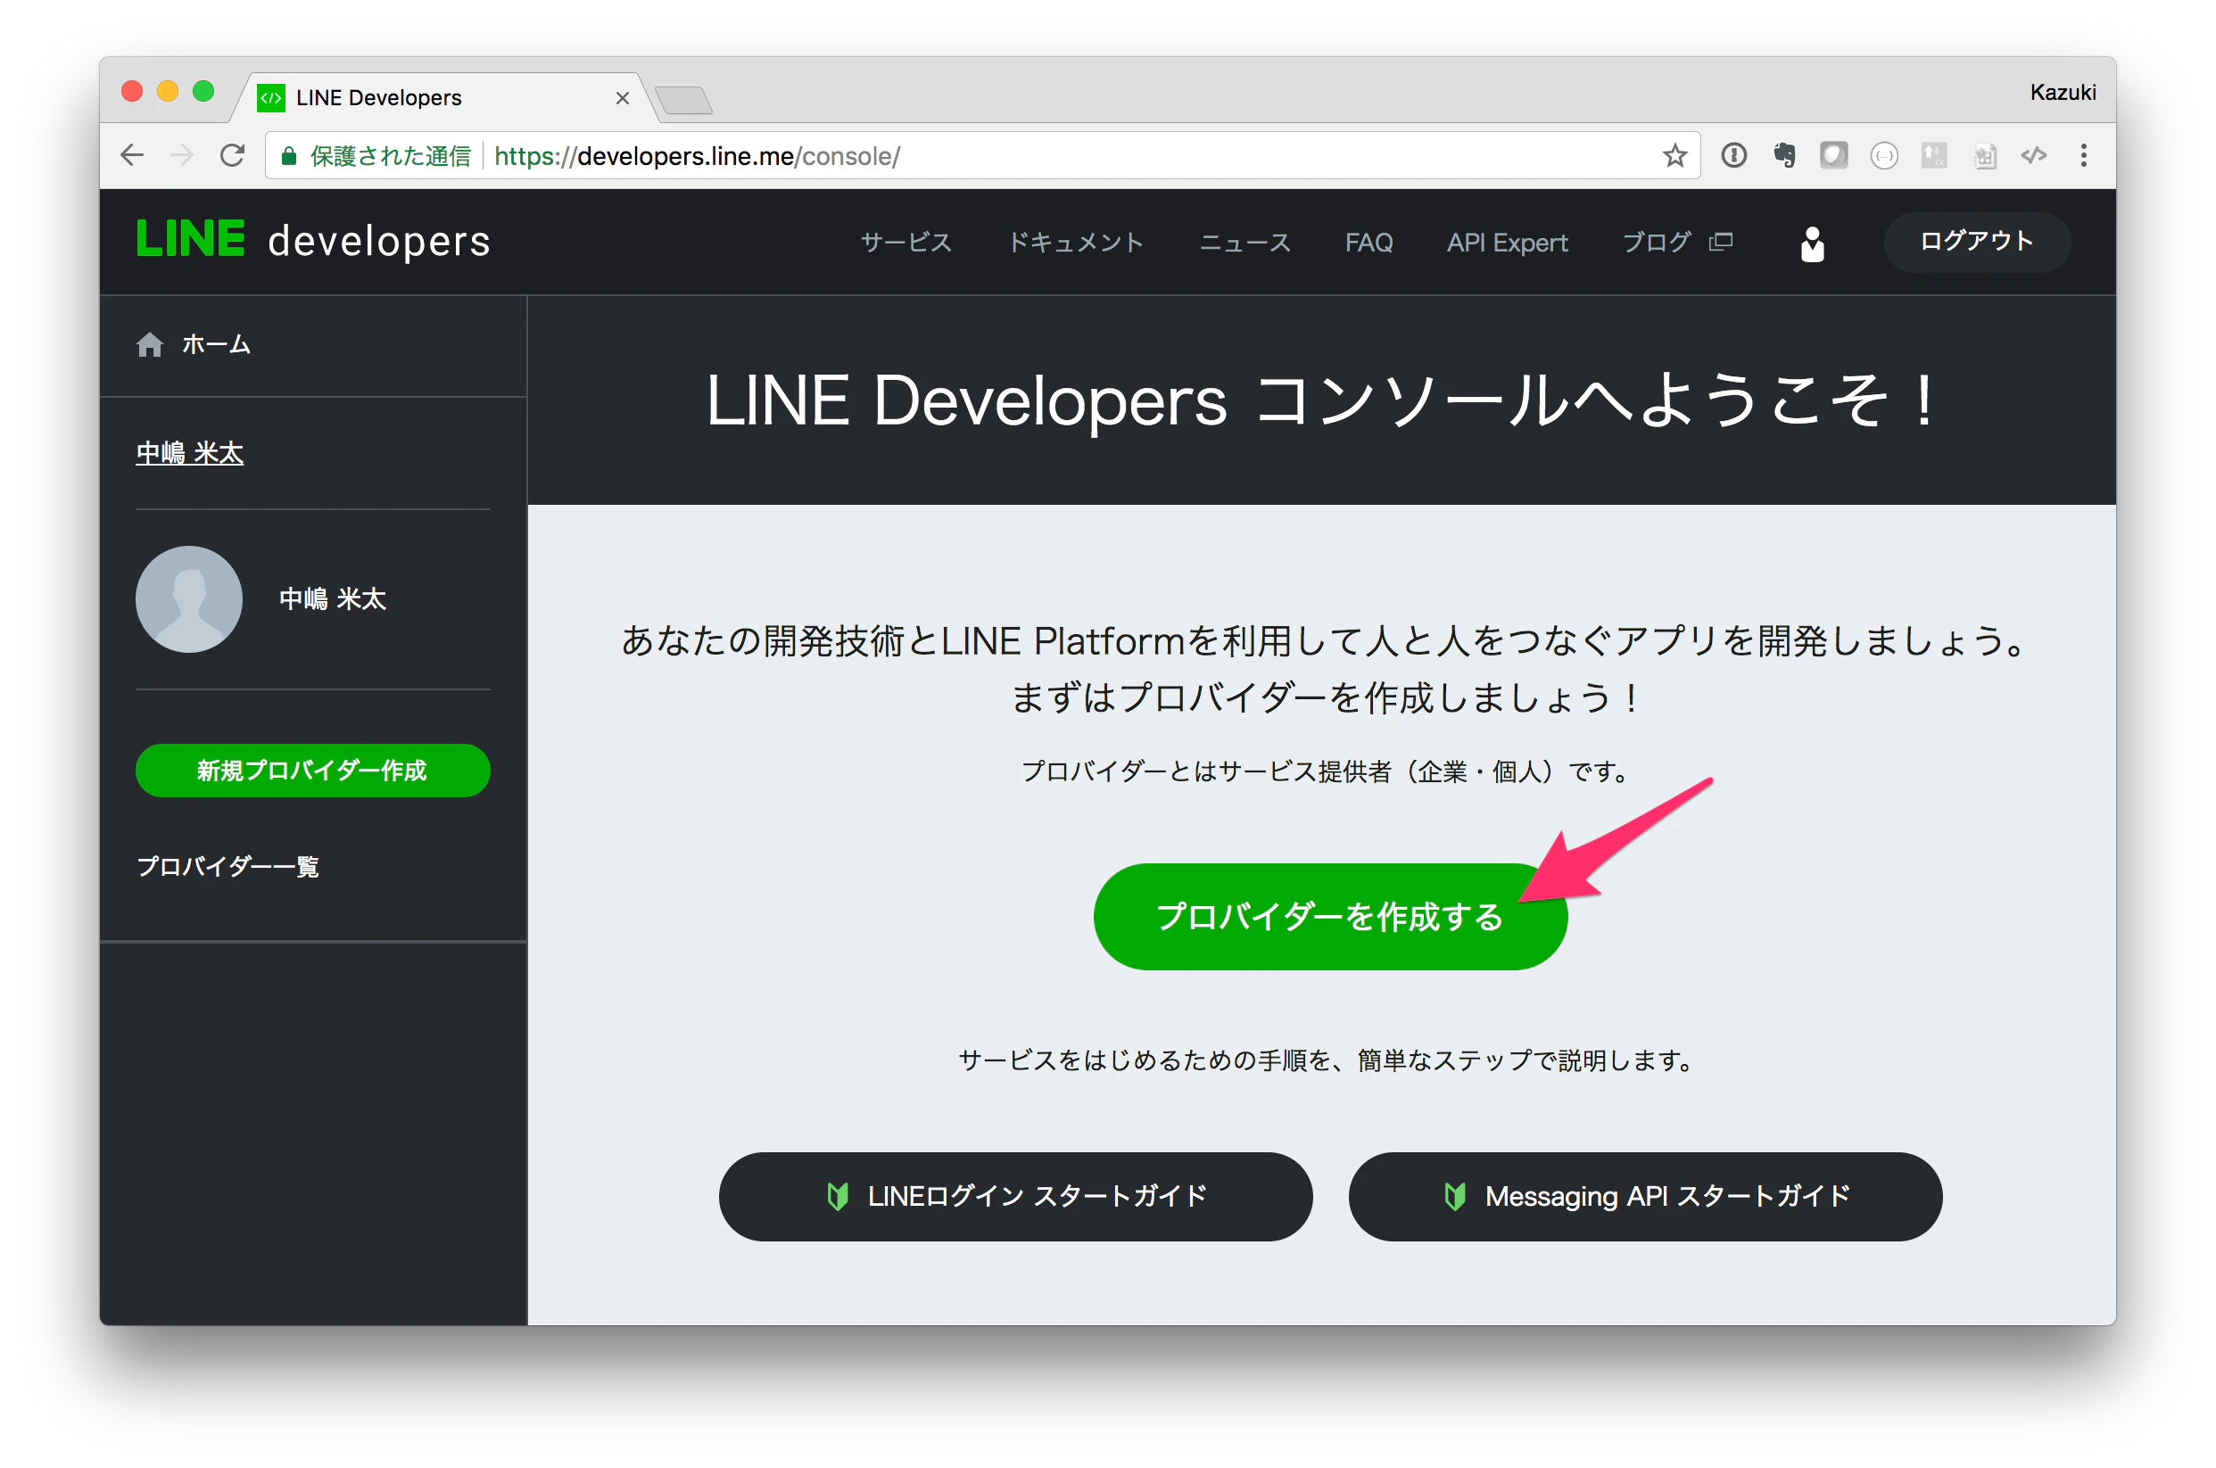Open the ブログ external link

click(x=1677, y=243)
